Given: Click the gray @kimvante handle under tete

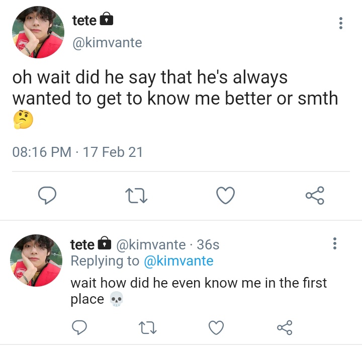Looking at the screenshot, I should coord(108,43).
